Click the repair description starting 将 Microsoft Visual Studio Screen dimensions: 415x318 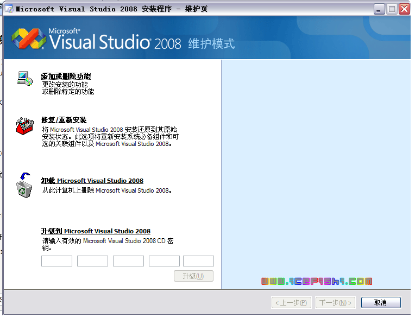[110, 137]
